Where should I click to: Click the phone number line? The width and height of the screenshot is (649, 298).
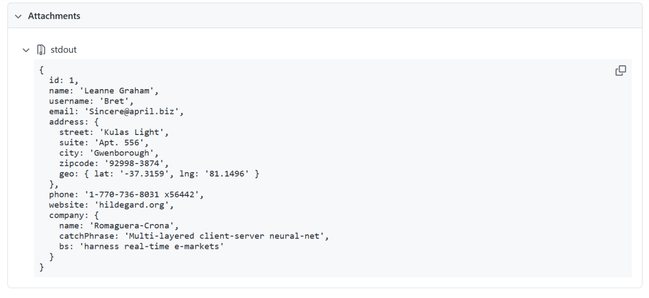click(x=126, y=194)
